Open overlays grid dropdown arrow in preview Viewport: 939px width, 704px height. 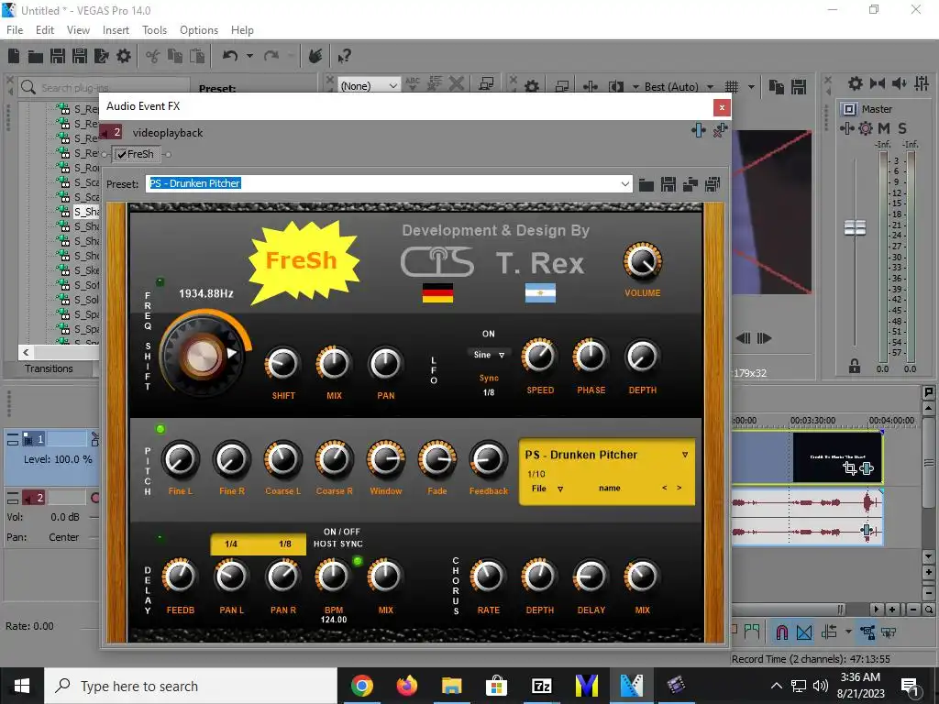pos(751,87)
